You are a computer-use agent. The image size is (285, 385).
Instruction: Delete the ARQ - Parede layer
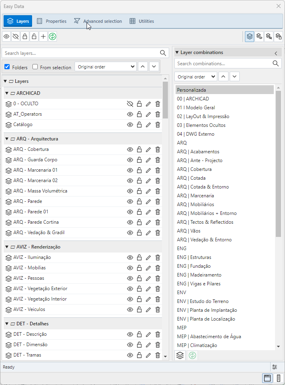tap(158, 201)
